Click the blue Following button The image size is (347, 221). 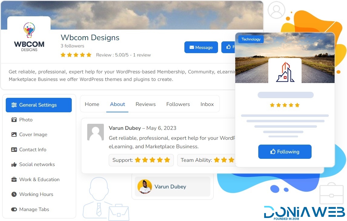(x=285, y=152)
